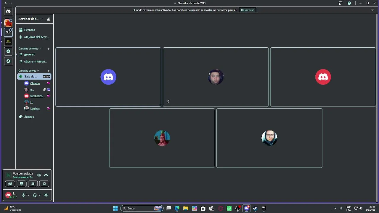Mute microphone in user panel
This screenshot has height=213, width=379.
pos(23,195)
